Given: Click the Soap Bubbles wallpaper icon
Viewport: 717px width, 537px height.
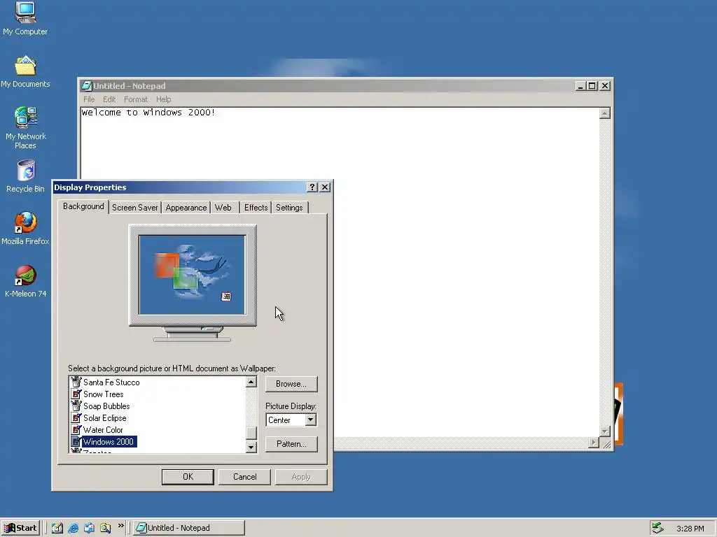Looking at the screenshot, I should coord(76,406).
